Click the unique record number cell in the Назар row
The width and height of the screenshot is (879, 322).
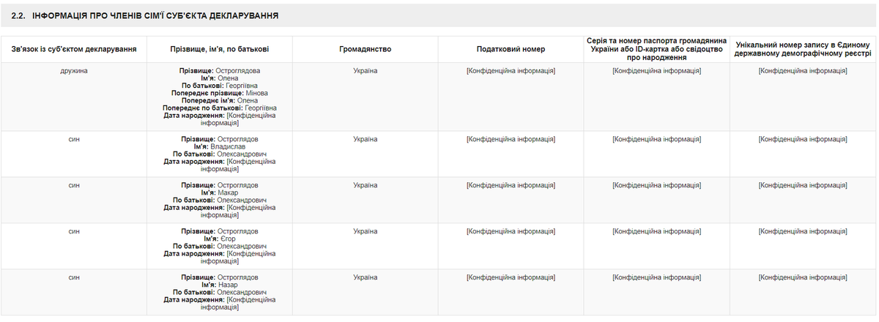coord(803,277)
